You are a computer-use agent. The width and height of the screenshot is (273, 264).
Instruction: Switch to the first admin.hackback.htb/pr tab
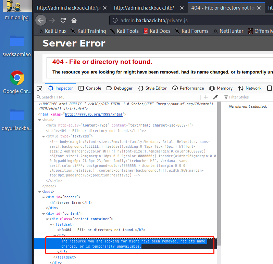tap(69, 8)
